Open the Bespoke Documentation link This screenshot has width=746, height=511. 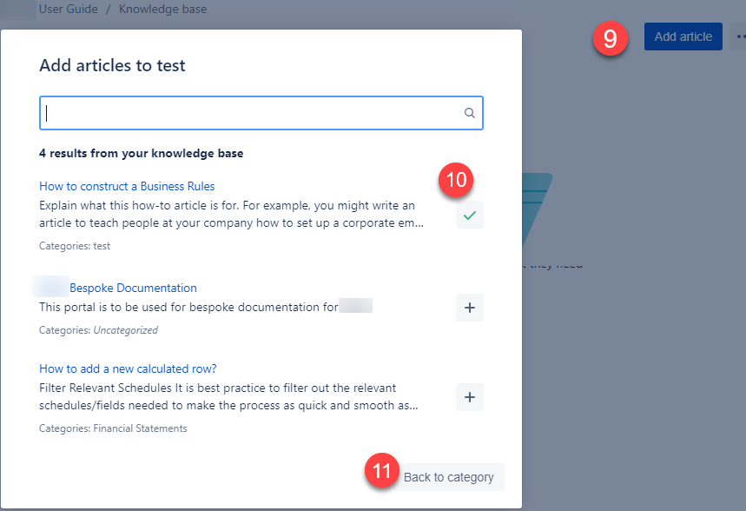click(x=133, y=289)
